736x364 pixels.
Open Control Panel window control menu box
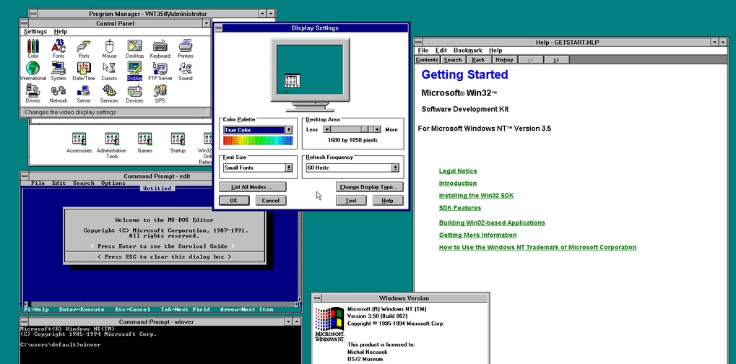point(25,23)
